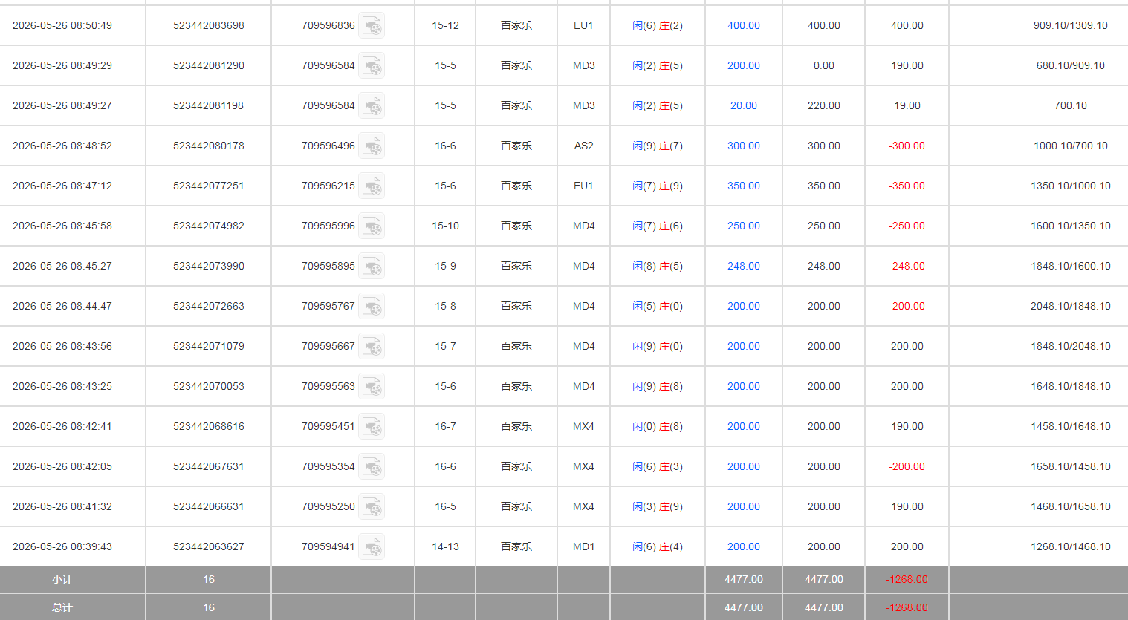Click result 闲(0) 庄(8)

658,426
